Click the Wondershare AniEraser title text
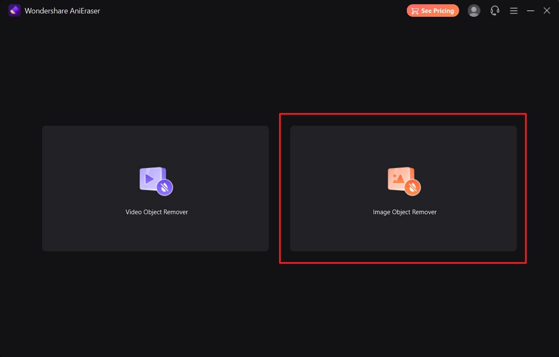This screenshot has height=357, width=559. pyautogui.click(x=62, y=11)
